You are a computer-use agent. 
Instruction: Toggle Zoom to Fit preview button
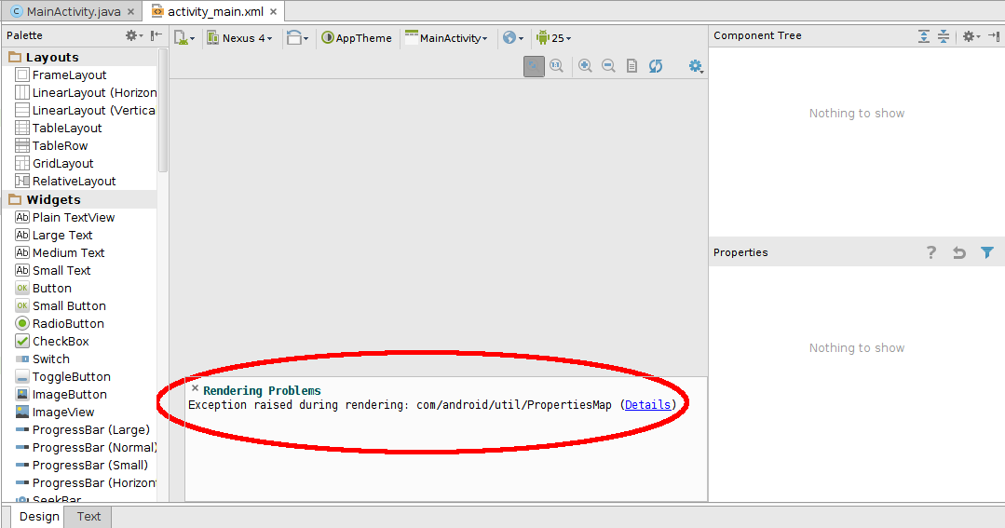534,66
